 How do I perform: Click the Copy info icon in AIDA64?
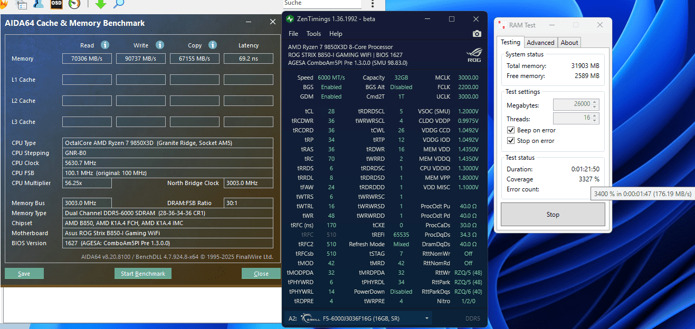[x=213, y=45]
